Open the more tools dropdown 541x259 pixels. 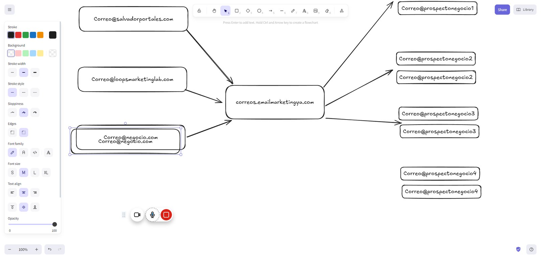pyautogui.click(x=342, y=11)
